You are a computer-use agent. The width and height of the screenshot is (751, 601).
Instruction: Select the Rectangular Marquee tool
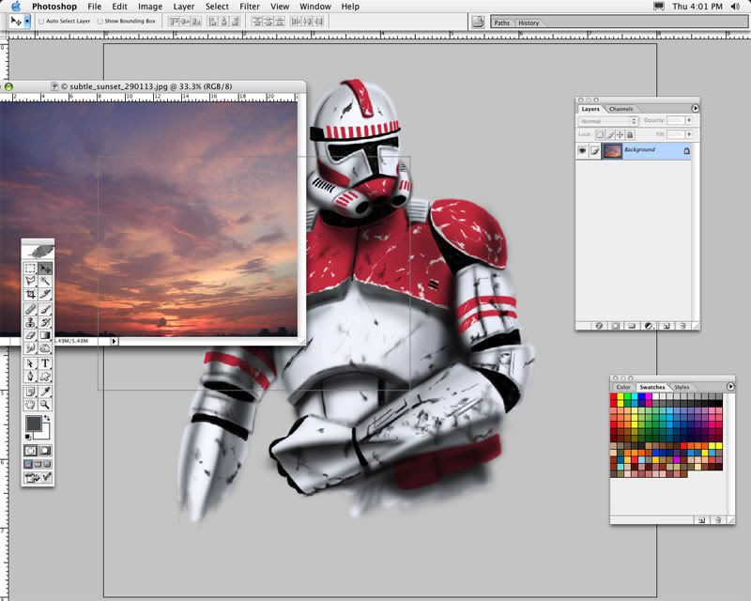click(x=30, y=269)
